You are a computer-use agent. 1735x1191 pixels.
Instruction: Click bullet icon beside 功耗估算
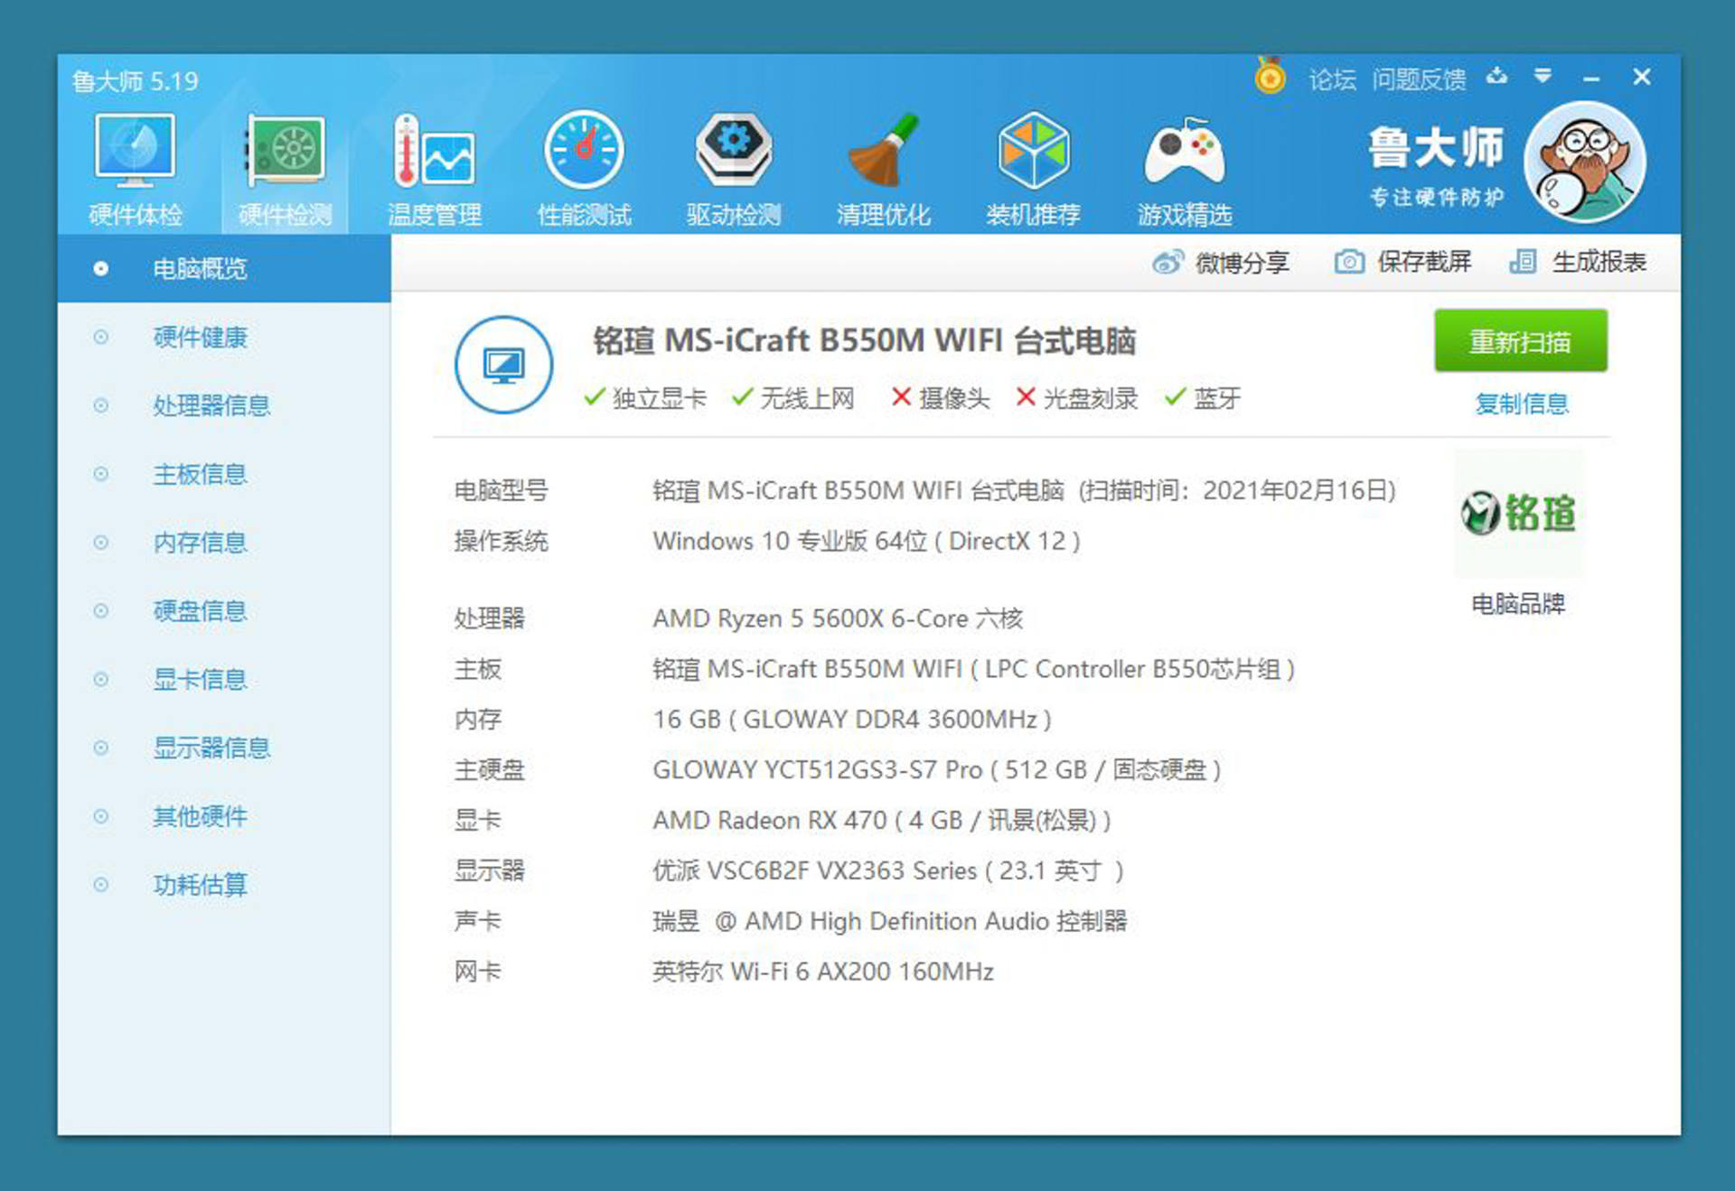coord(101,885)
